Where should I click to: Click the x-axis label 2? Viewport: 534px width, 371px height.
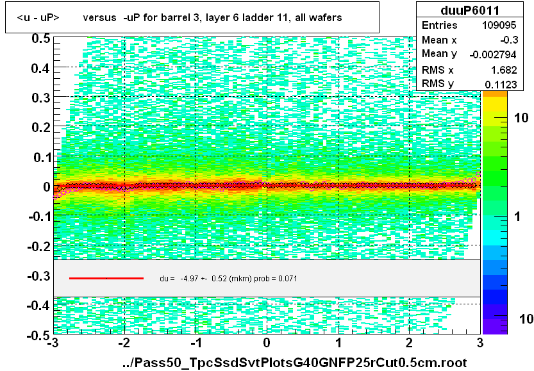(409, 343)
